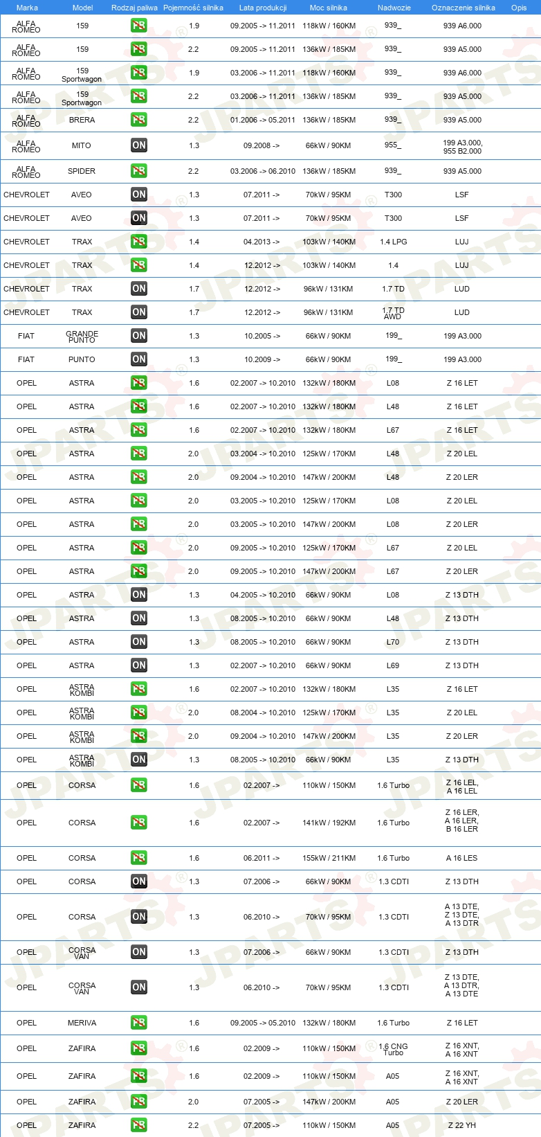Click PB icon in Opel Corsa A 16 LES row
The image size is (541, 1137).
tap(139, 858)
